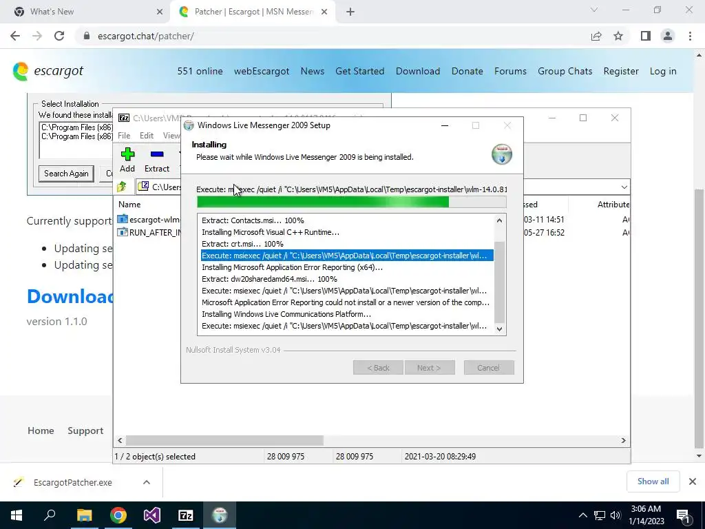Open Chrome's three-dot menu
This screenshot has height=529, width=705.
(x=690, y=36)
